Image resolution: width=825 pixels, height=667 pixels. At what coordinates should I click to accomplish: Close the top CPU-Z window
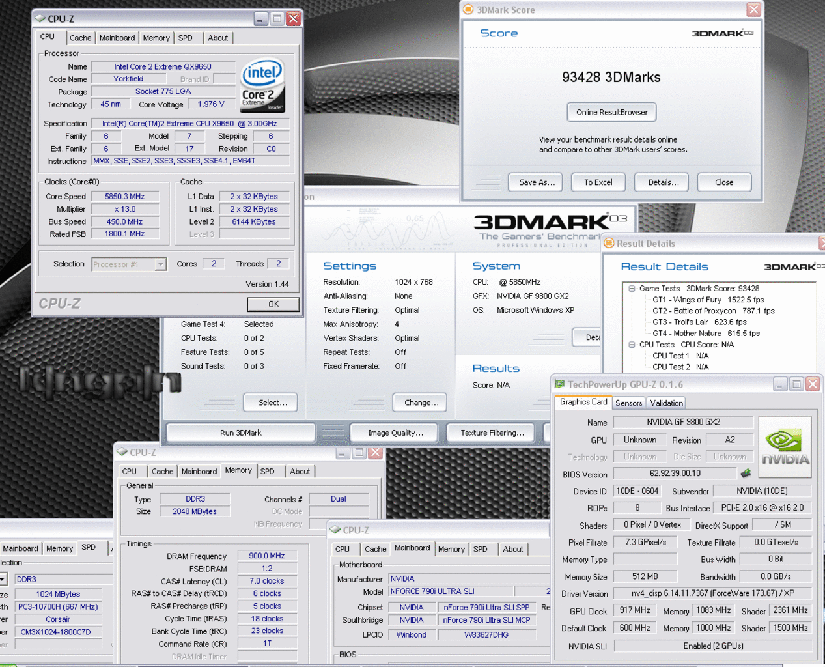click(293, 19)
